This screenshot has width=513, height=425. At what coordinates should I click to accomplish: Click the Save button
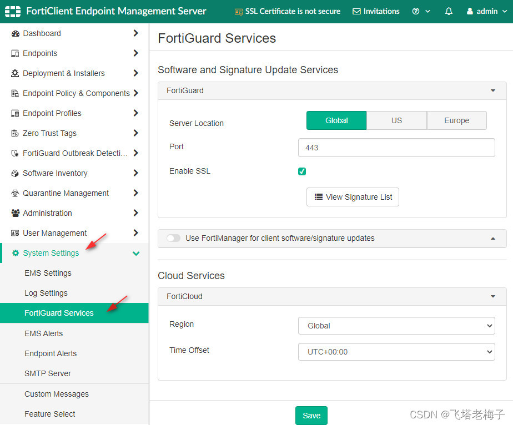coord(311,416)
